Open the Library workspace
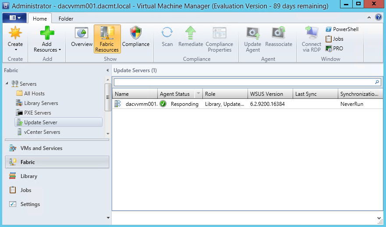386x227 pixels. [57, 176]
